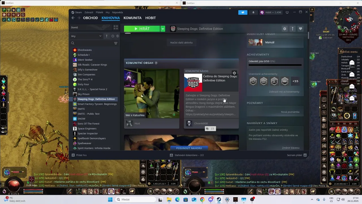Screen dimensions: 362x204
Task: Open the Nápověda menu
Action: [x=117, y=12]
